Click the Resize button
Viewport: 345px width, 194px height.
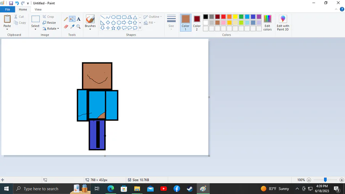(49, 23)
